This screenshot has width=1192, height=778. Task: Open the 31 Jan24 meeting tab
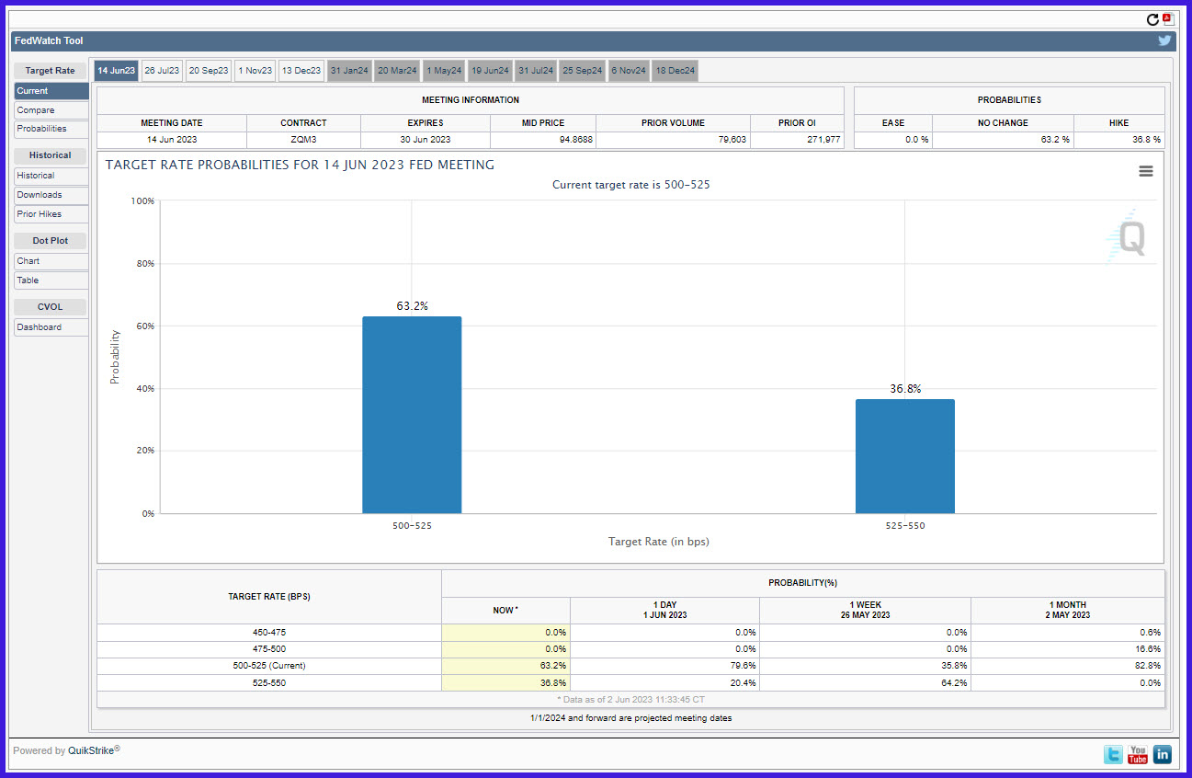coord(349,71)
